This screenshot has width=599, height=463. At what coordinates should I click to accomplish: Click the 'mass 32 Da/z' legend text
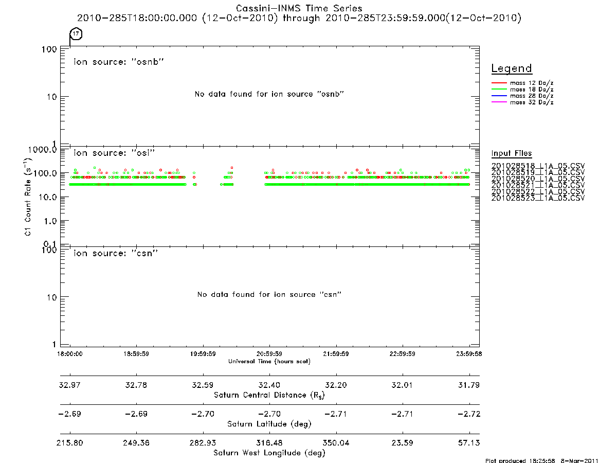click(x=532, y=102)
